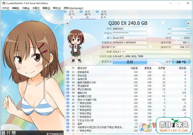Viewport: 193px width, 135px height.
Task: Click the status orb for attribute 09
Action: [x=68, y=93]
